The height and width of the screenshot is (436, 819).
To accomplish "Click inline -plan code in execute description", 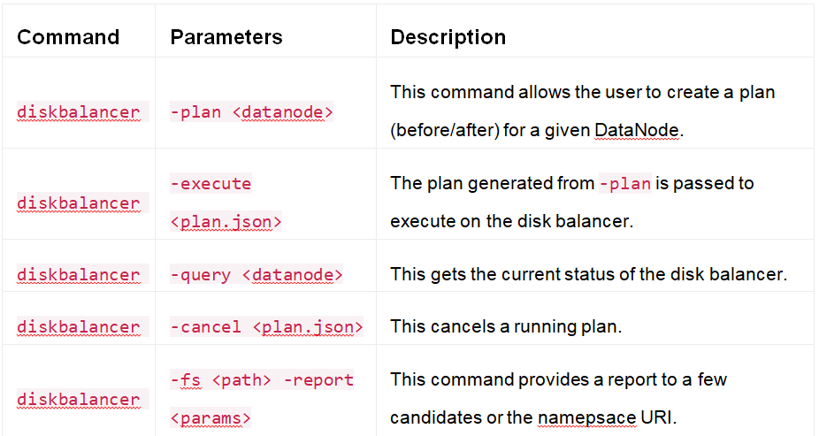I will pos(625,184).
